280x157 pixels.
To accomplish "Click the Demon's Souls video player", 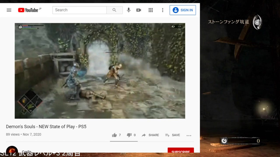I will 100,71.
